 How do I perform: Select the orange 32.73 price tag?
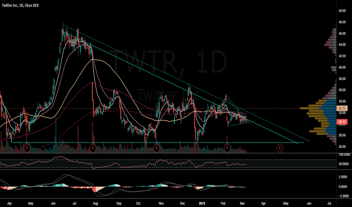point(342,108)
